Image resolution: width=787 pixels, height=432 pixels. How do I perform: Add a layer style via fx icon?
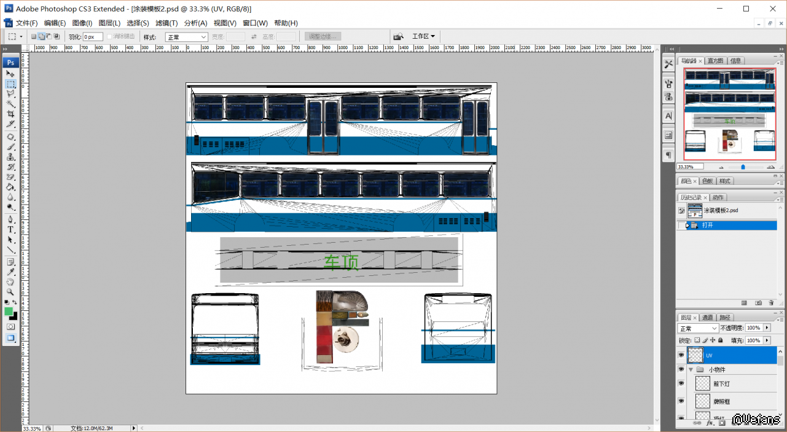(709, 423)
